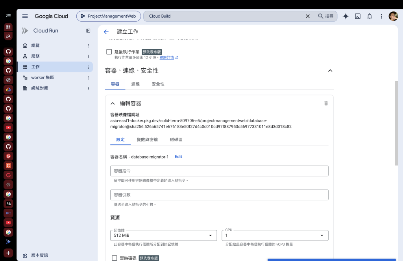Image resolution: width=403 pixels, height=261 pixels.
Task: Open the blue Cloud Run tab in the browser sidebar
Action: pos(8,241)
